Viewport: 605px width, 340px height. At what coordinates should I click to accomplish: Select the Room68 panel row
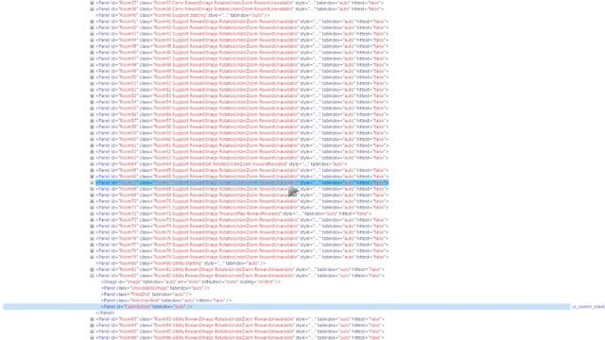pyautogui.click(x=242, y=189)
